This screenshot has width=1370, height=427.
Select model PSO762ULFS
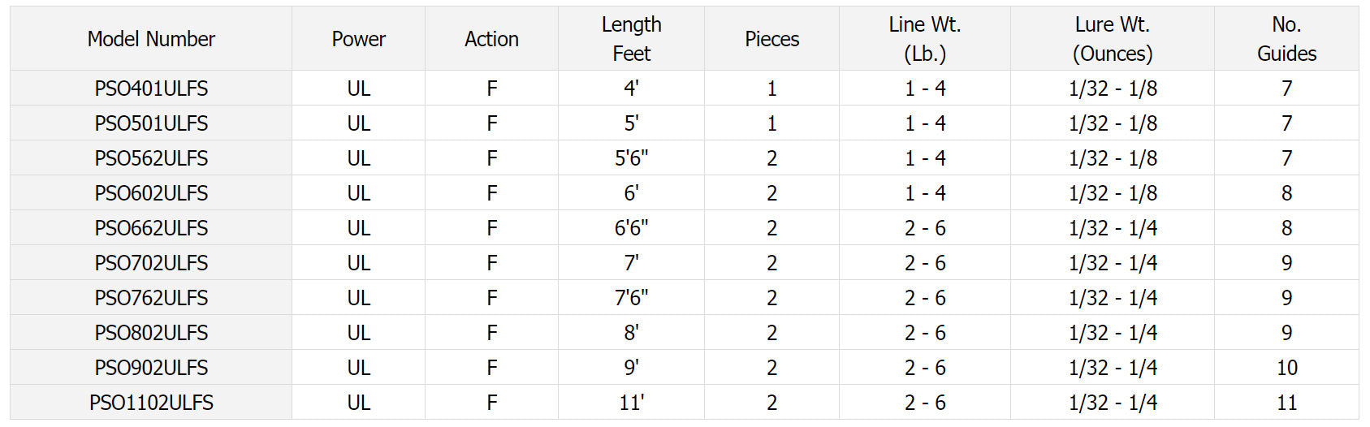[x=151, y=298]
